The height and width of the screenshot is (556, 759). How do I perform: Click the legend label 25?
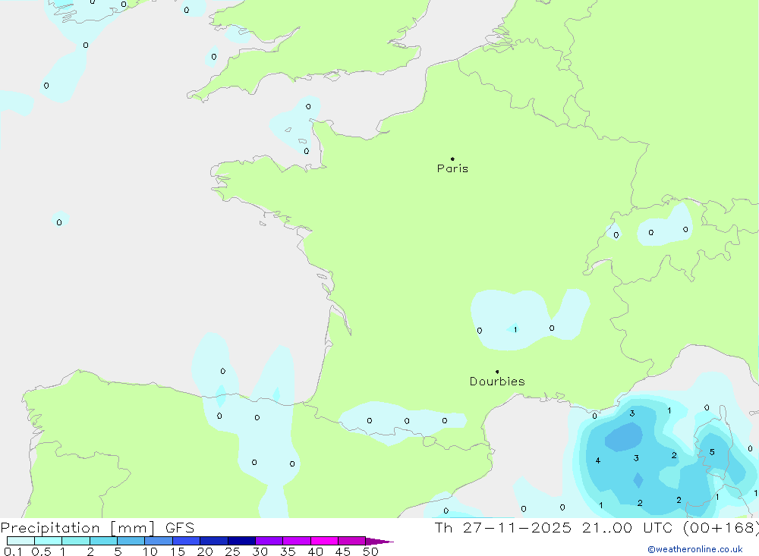pyautogui.click(x=232, y=551)
